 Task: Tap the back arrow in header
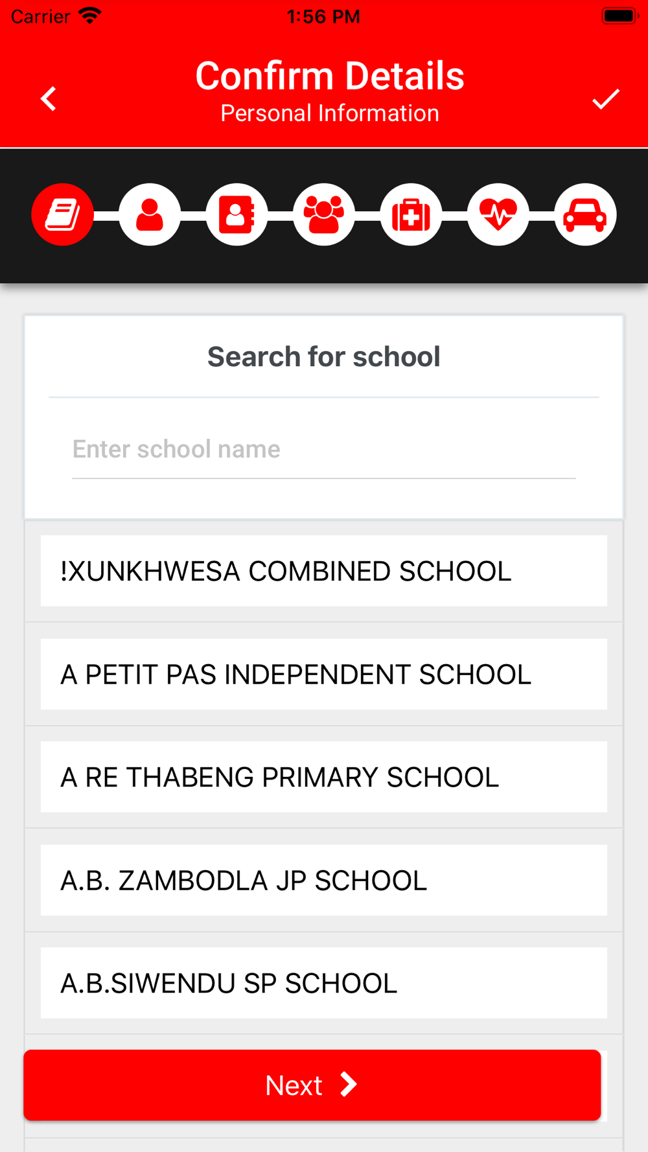point(49,99)
